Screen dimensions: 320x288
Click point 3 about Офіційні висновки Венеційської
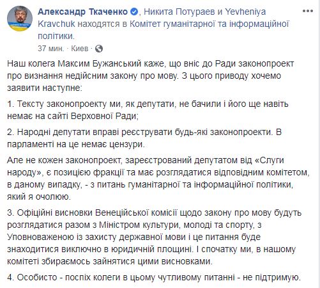pyautogui.click(x=155, y=237)
